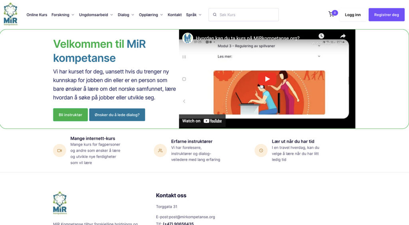Open the Språk language dropdown
409x225 pixels.
[194, 15]
